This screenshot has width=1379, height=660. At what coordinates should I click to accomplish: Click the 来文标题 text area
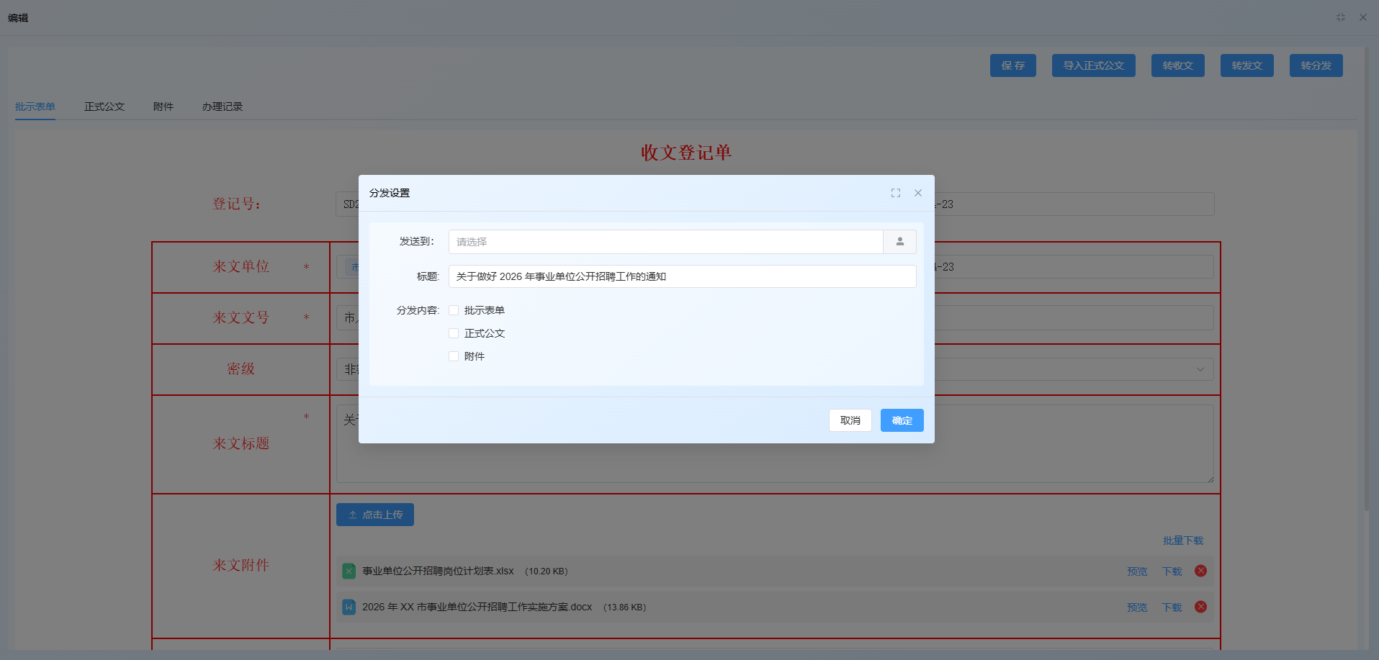(x=775, y=443)
